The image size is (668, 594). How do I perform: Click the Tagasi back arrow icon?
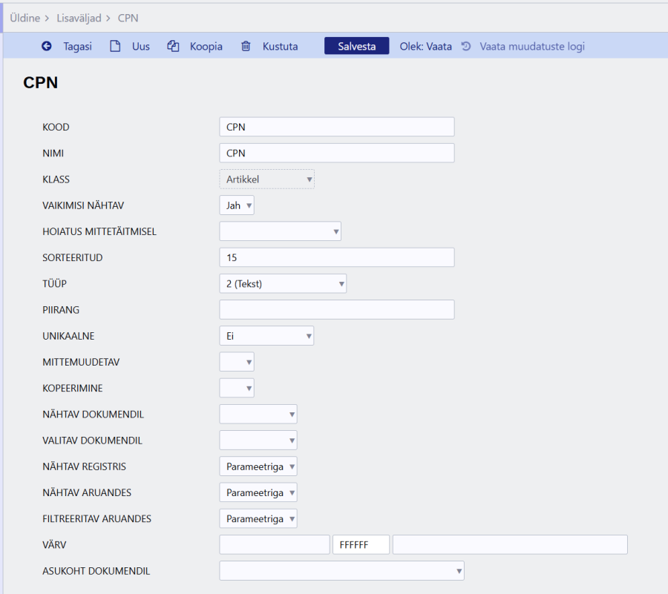click(47, 46)
